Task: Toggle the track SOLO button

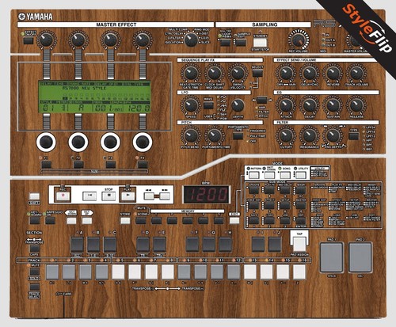Action: (35, 287)
